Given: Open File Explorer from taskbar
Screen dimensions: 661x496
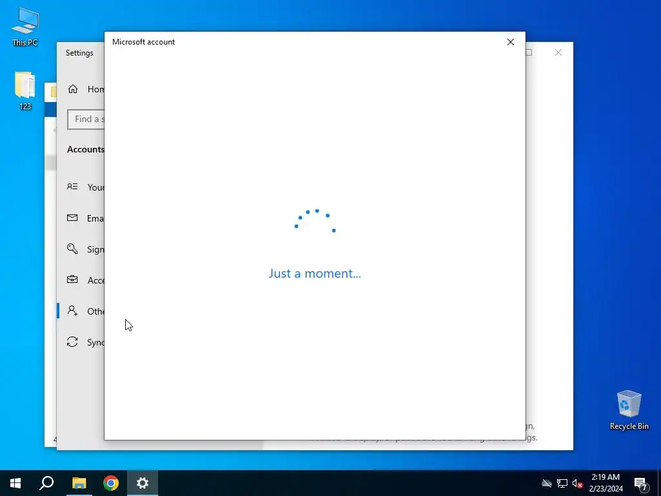Looking at the screenshot, I should point(79,483).
